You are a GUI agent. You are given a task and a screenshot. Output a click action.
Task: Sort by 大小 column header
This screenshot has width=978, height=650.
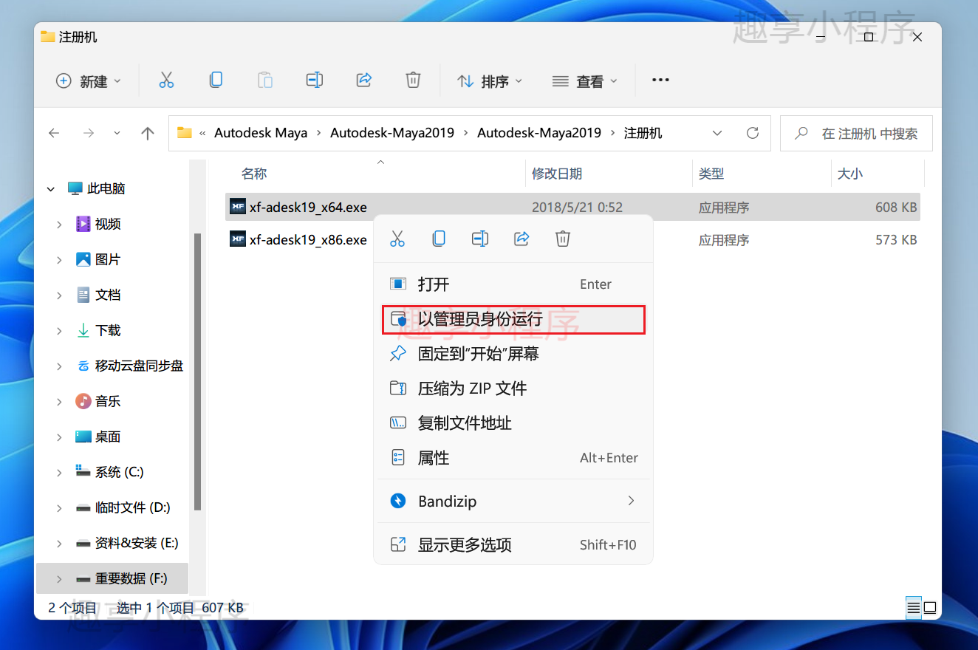click(x=849, y=174)
